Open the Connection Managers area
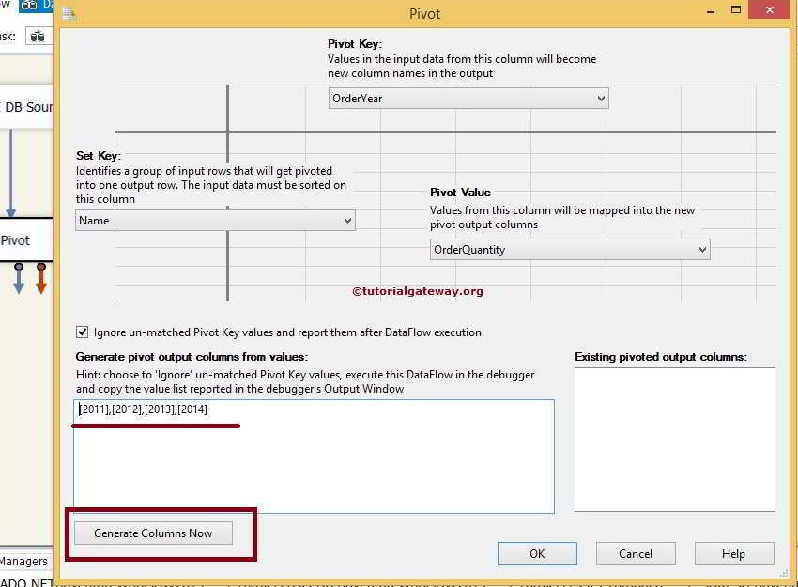This screenshot has width=798, height=587. pyautogui.click(x=23, y=561)
